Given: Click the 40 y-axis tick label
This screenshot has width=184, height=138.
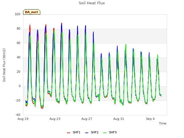Looking at the screenshot, I should [18, 57].
